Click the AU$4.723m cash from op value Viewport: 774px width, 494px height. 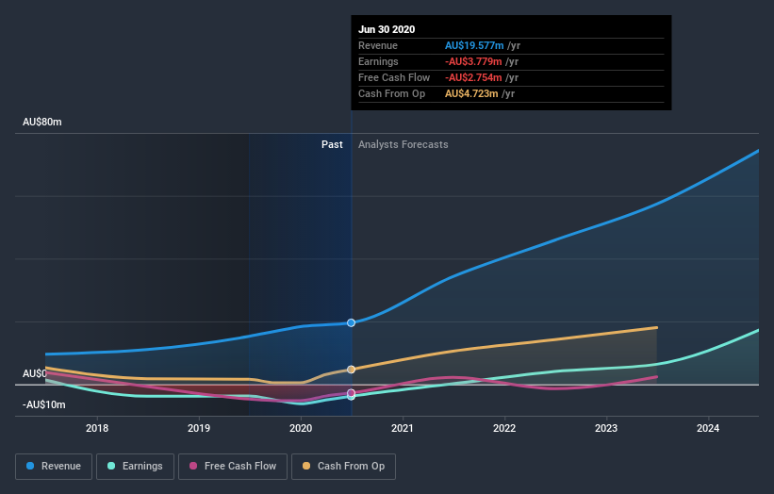click(x=471, y=93)
